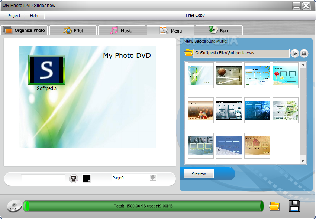Select the dark blue ice menu template
The height and width of the screenshot is (219, 316).
pyautogui.click(x=257, y=110)
